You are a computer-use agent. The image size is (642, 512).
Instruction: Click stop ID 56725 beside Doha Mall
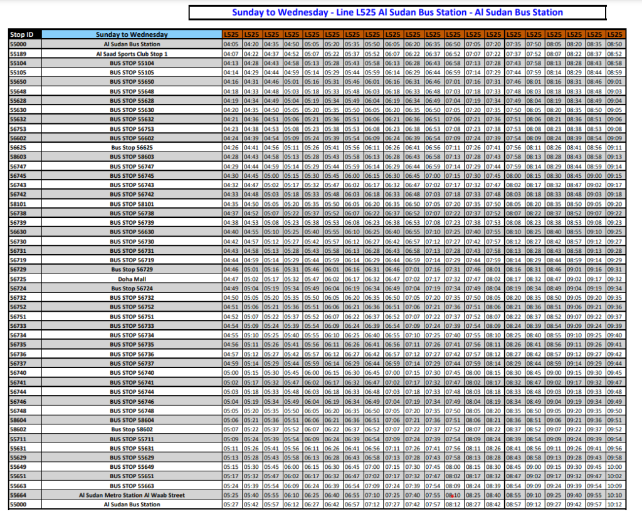tap(18, 279)
